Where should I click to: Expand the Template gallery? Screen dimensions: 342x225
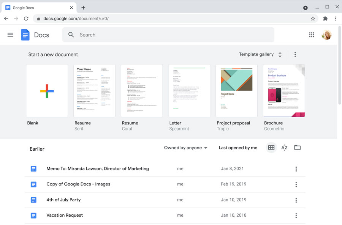[261, 54]
